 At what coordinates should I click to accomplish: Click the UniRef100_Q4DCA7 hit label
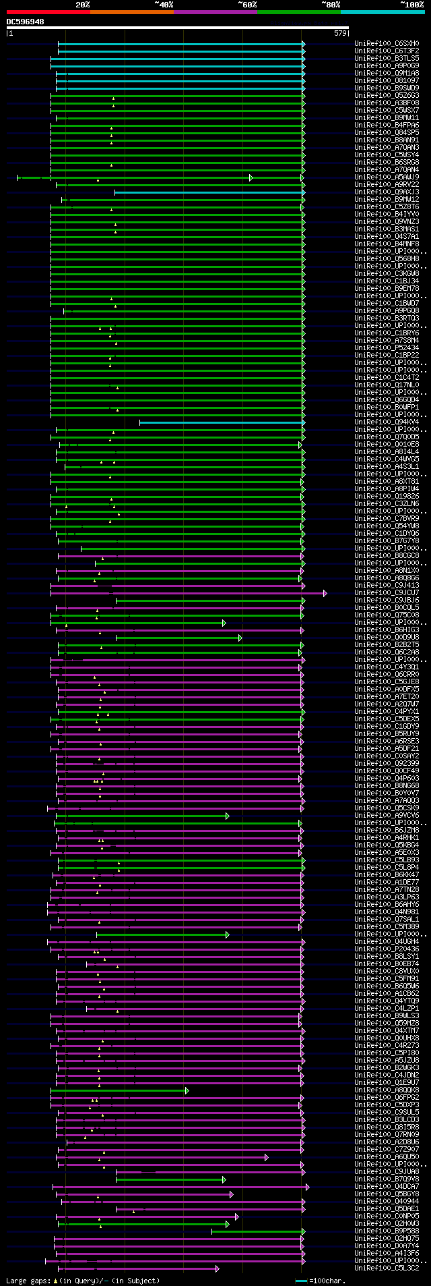pyautogui.click(x=387, y=1187)
